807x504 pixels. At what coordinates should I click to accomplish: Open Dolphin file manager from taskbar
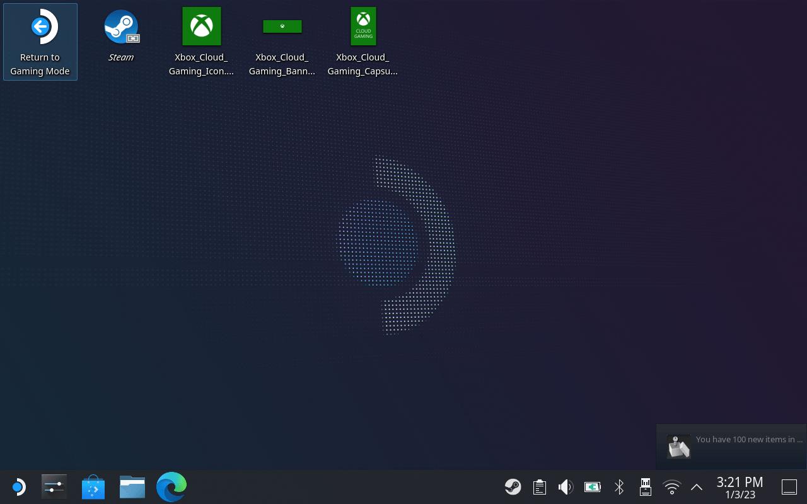pos(132,487)
